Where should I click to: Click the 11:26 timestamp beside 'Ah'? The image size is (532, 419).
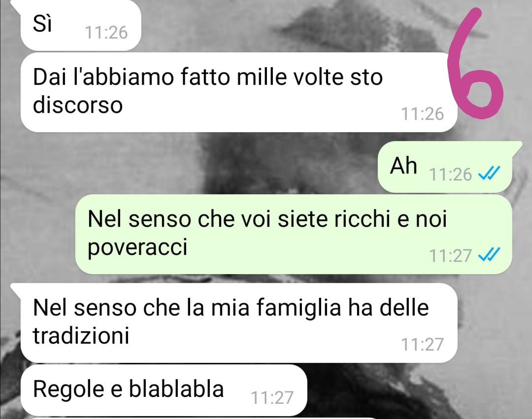(x=450, y=174)
